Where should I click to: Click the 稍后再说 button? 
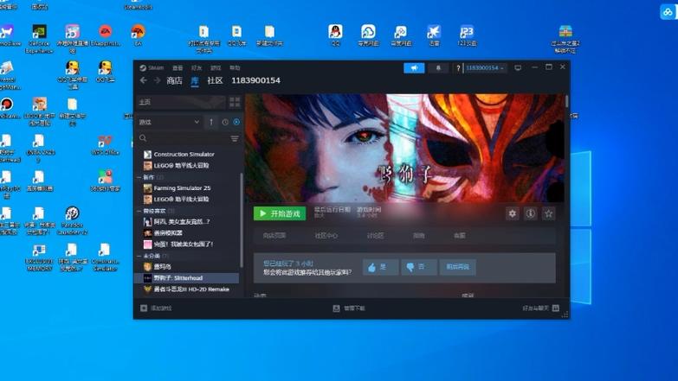tap(457, 267)
